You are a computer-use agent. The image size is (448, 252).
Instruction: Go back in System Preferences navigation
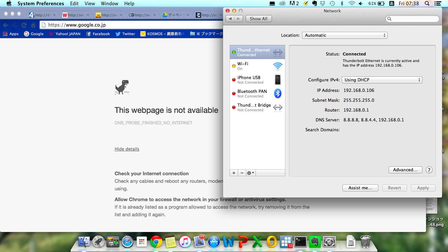pyautogui.click(x=231, y=19)
